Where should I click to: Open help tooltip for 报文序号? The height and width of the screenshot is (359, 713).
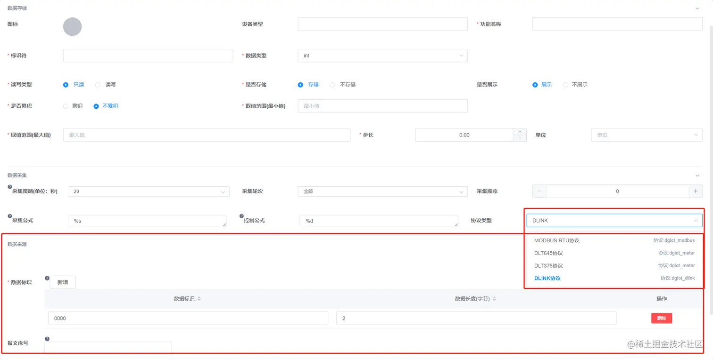click(47, 339)
